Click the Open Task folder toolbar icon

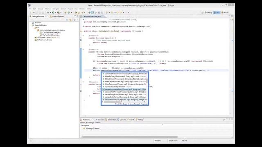[x=79, y=13]
